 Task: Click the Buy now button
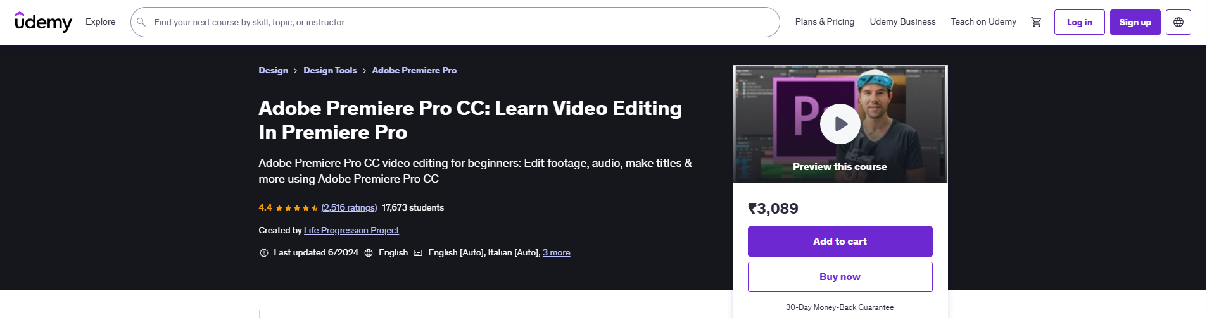point(840,277)
